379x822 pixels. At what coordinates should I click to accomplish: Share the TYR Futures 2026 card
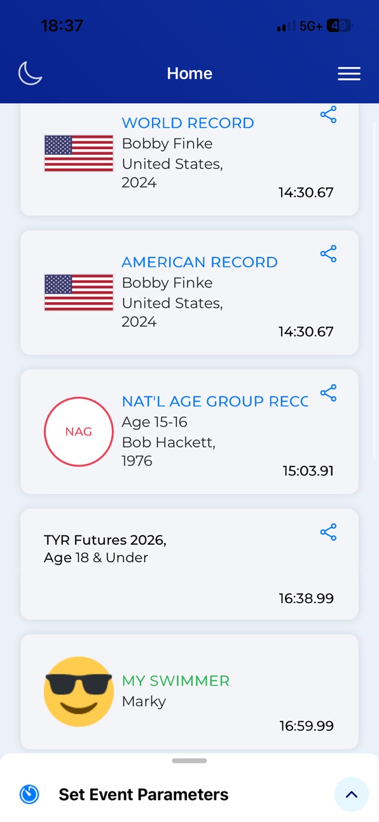pos(328,532)
